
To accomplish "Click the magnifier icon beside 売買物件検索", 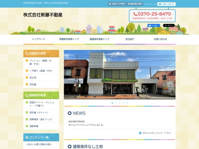I will [x=27, y=54].
